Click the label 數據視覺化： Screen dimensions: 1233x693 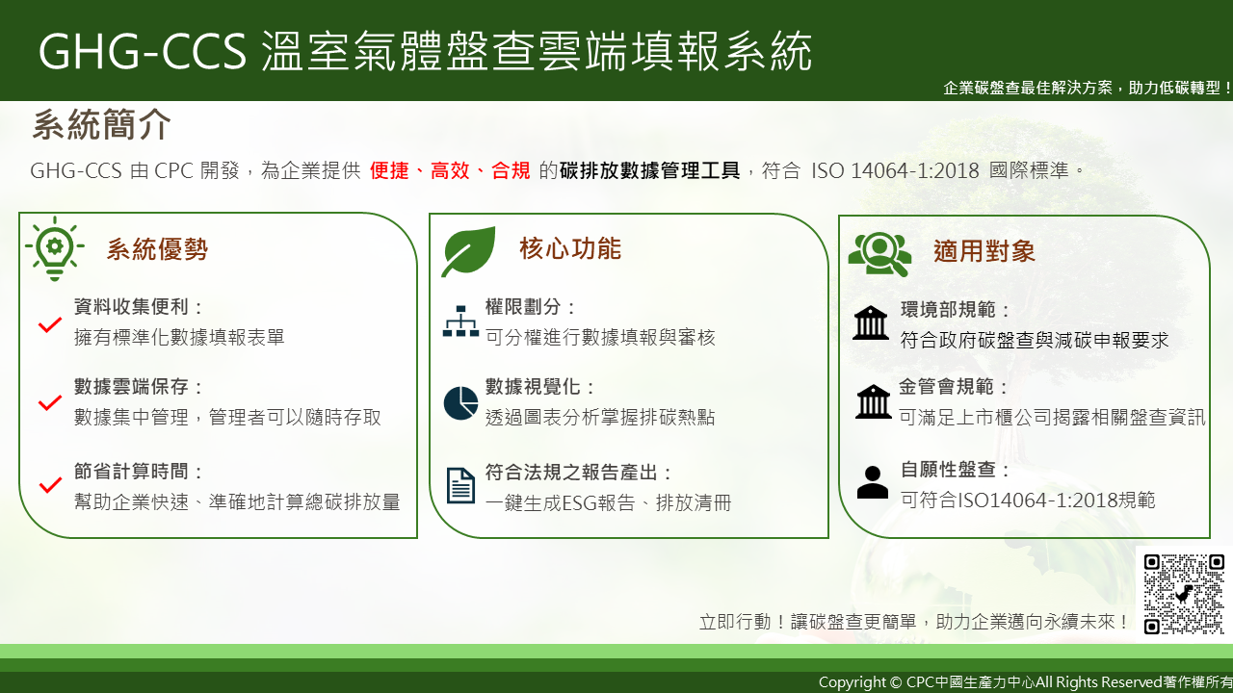[541, 387]
